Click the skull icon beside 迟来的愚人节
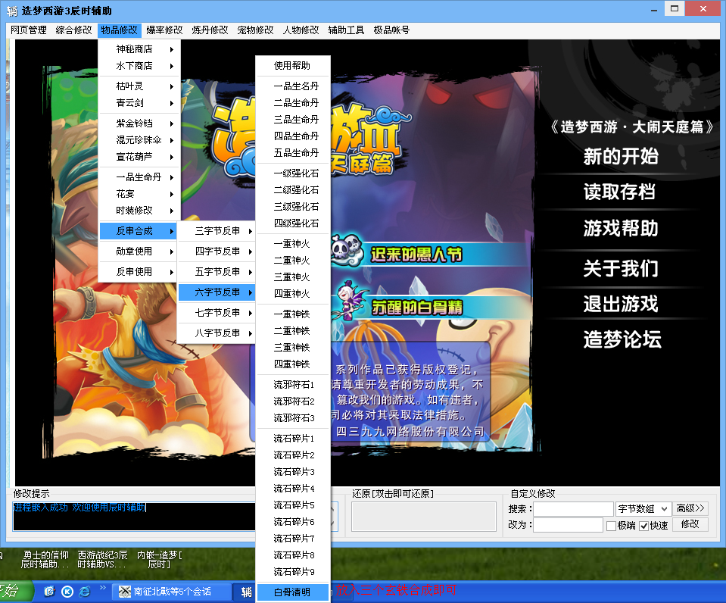This screenshot has width=726, height=603. (x=347, y=249)
